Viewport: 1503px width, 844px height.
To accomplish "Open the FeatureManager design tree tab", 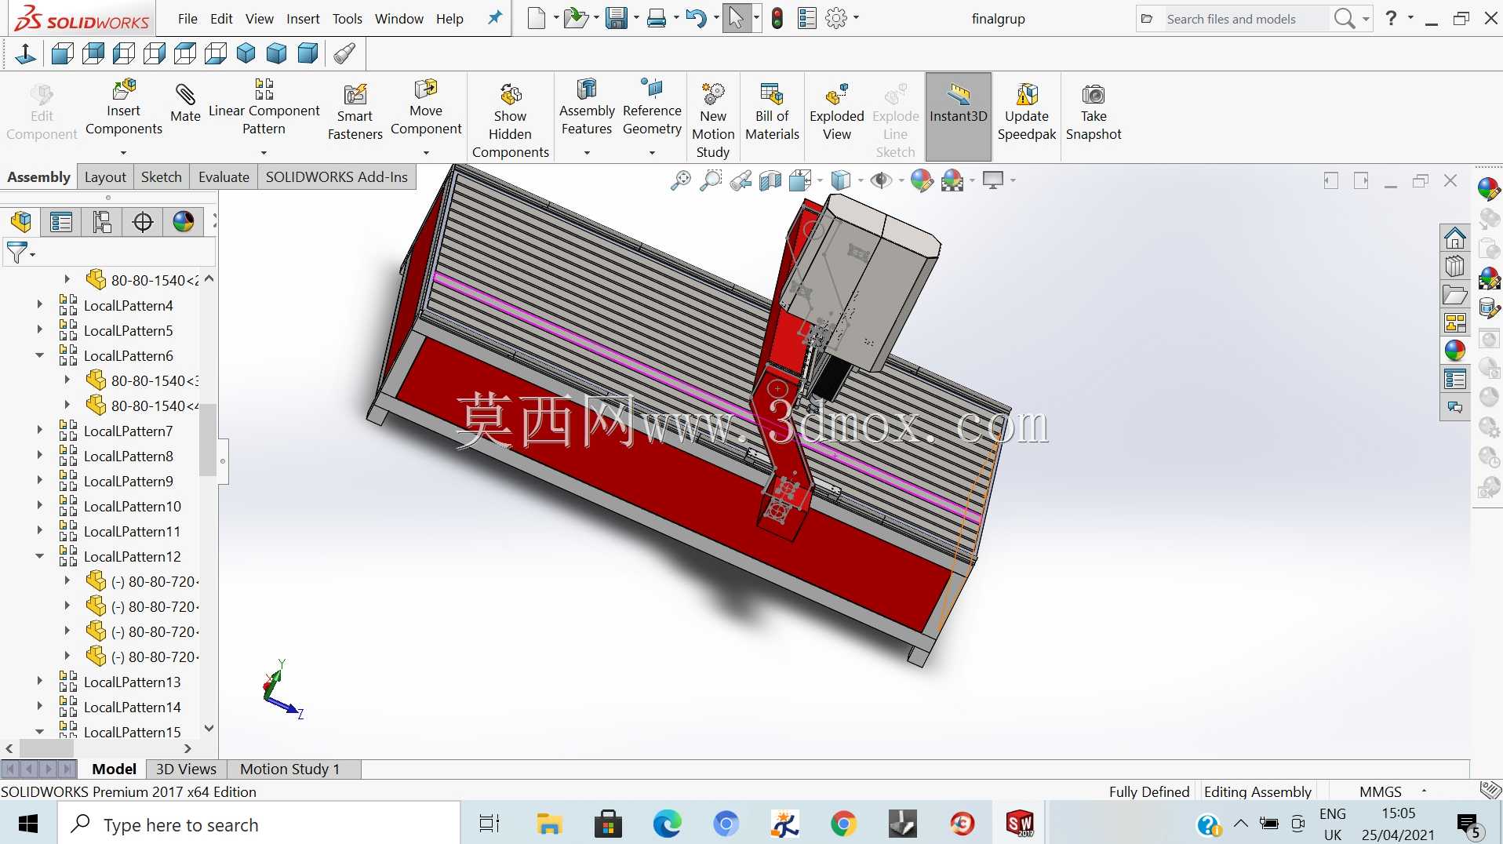I will click(x=21, y=222).
